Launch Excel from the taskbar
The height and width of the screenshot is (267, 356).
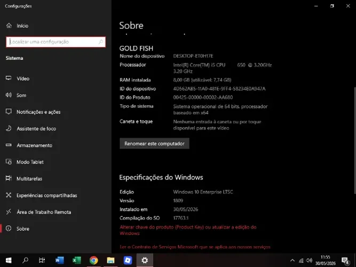(76, 260)
